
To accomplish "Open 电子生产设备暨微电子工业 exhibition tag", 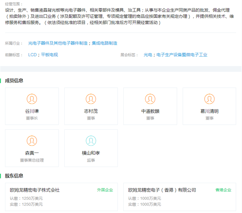I will pos(182,55).
